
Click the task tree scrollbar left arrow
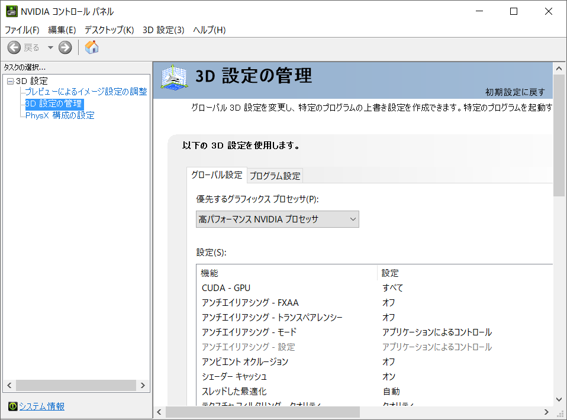click(9, 385)
